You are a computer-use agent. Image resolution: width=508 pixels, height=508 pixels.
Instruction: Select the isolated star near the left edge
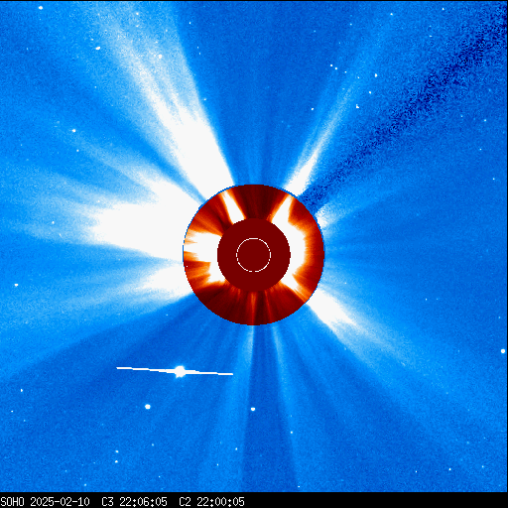tap(16, 285)
